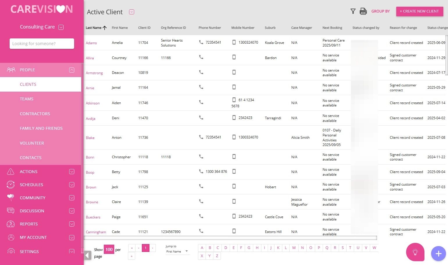The width and height of the screenshot is (448, 265).
Task: Open the Jump to First Name dropdown
Action: click(x=177, y=251)
